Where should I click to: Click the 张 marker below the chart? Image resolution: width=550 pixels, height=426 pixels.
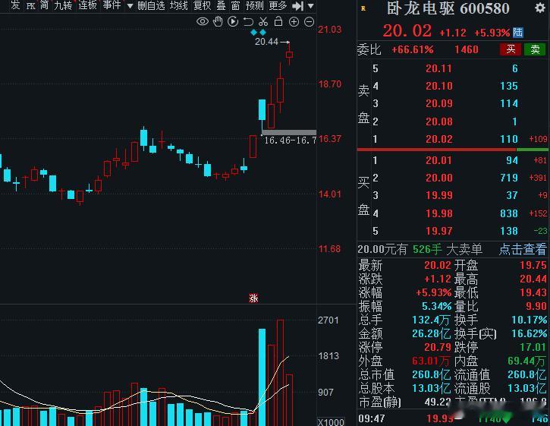(x=253, y=298)
